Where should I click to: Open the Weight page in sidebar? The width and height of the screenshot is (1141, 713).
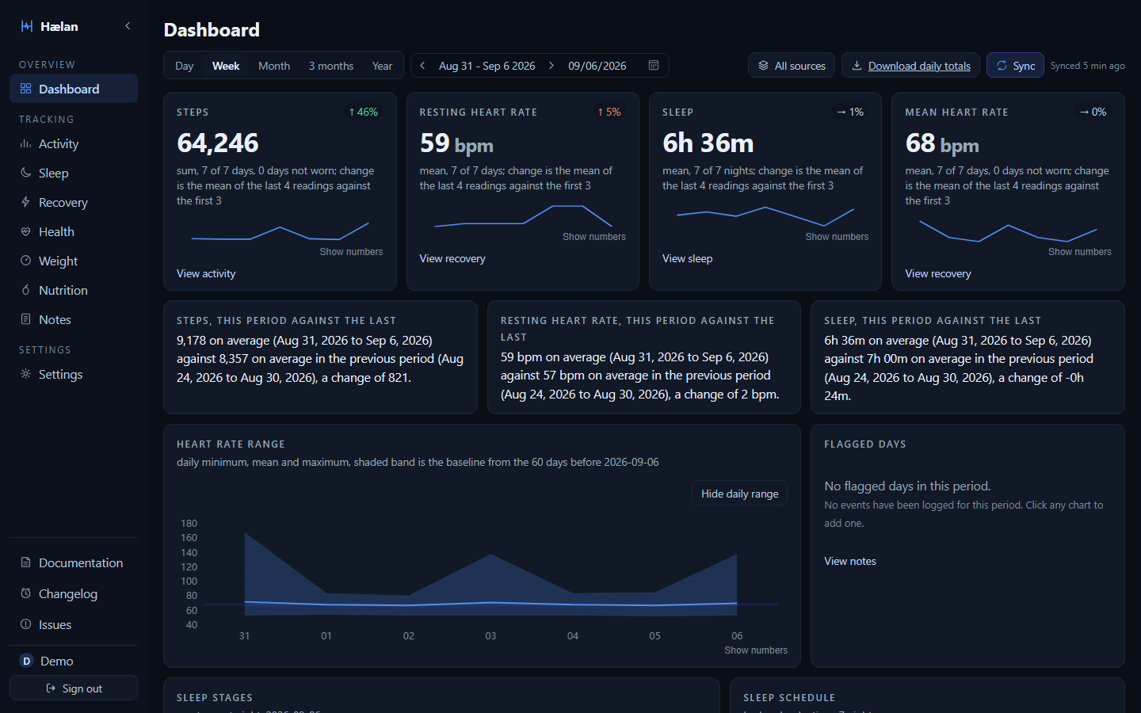(74, 261)
